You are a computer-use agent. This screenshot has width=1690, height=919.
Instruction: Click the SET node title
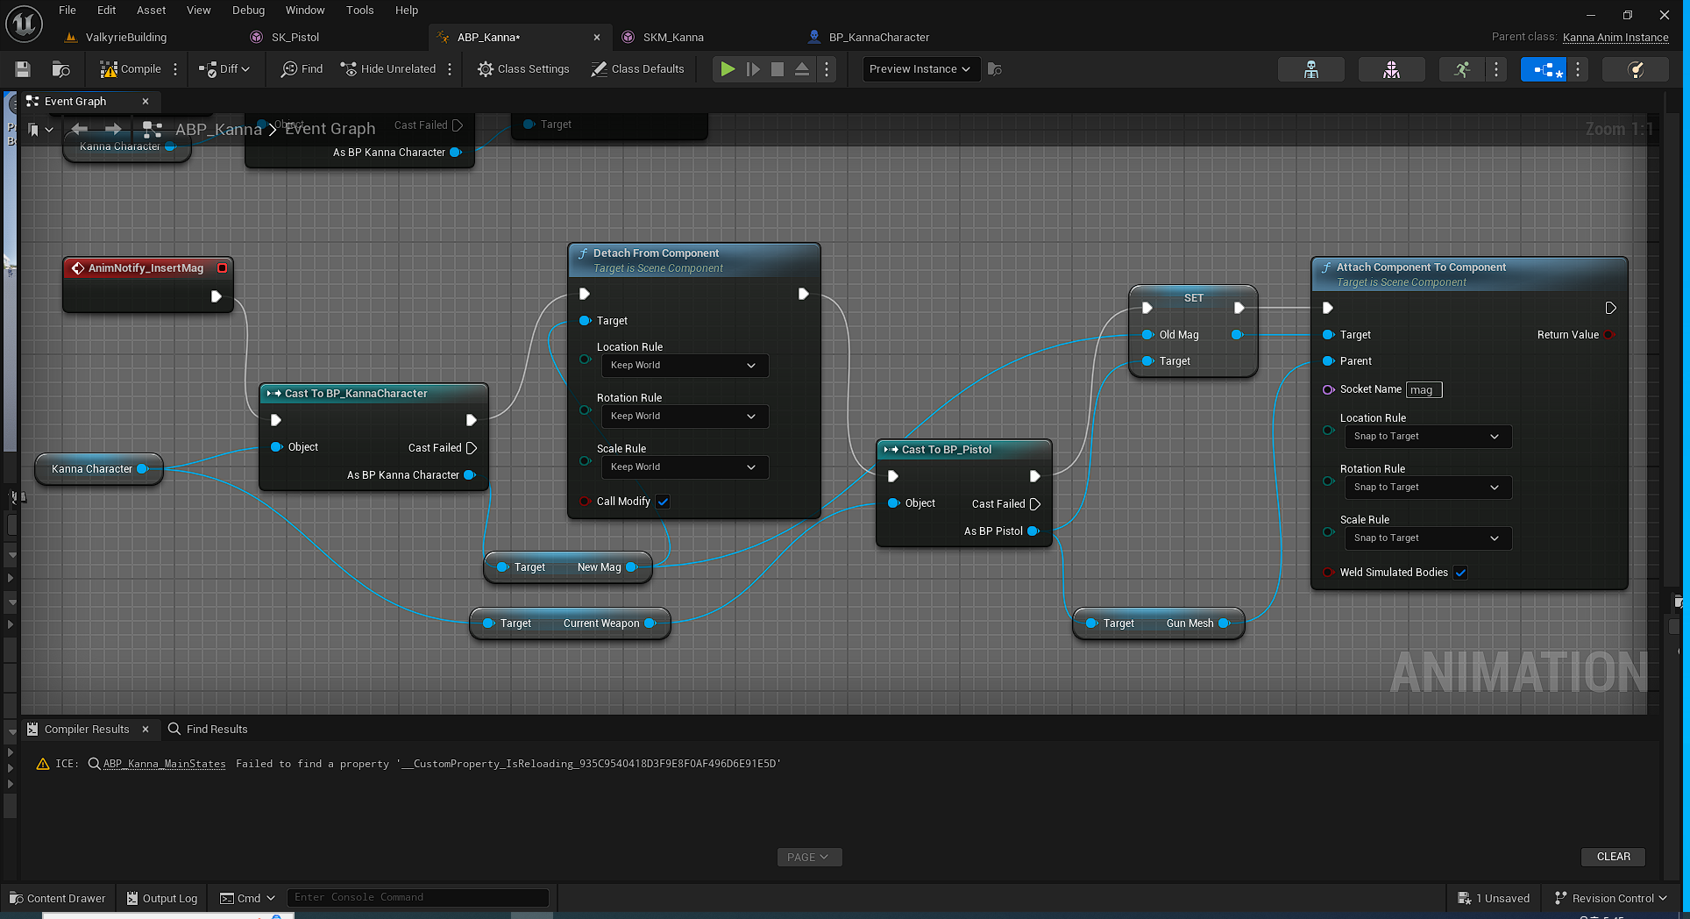(1194, 298)
